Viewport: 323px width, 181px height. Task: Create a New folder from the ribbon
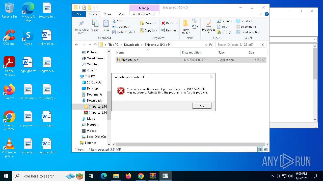(186, 27)
